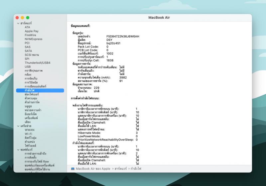
Task: Collapse the เครือข่าย (Network) section
Action: [18, 126]
